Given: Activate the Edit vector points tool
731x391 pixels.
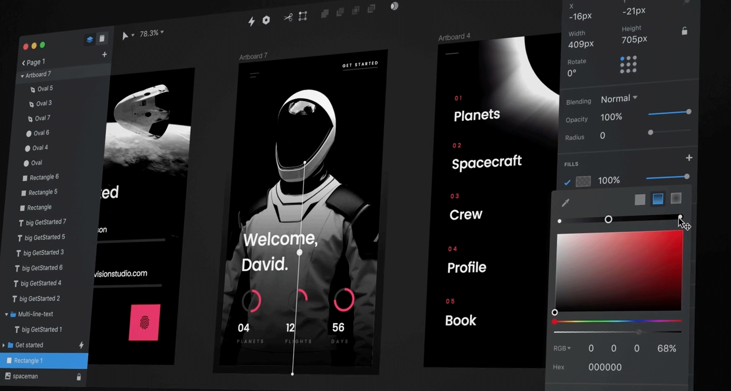Looking at the screenshot, I should click(x=303, y=16).
